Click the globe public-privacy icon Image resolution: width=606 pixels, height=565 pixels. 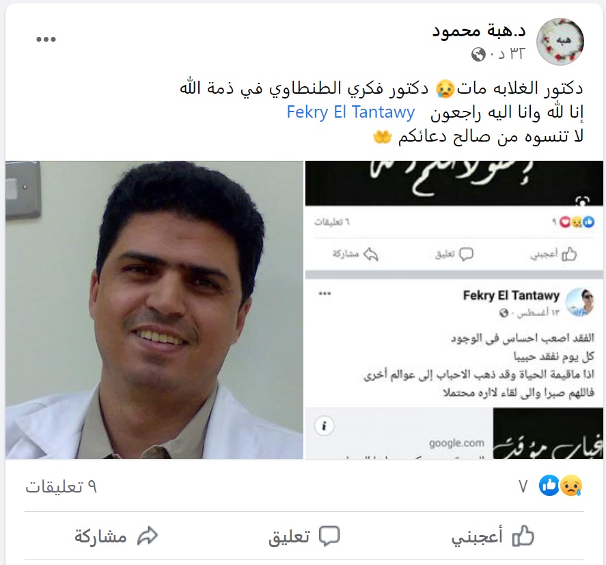click(478, 54)
